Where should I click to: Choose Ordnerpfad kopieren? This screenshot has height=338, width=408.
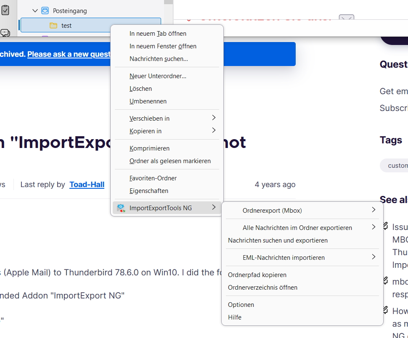pos(302,275)
